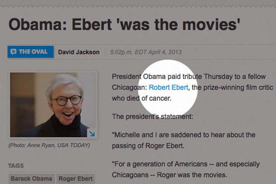Select the Barack Obama tag

31,178
